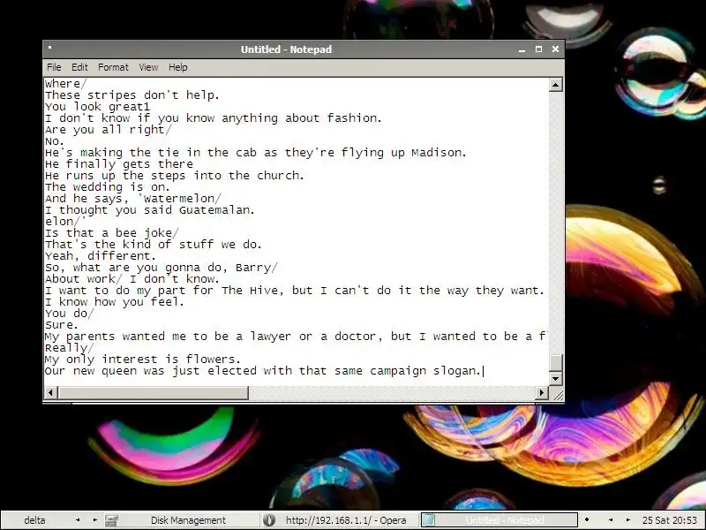The image size is (706, 530).
Task: Click the line 'My only interest is flowers.'
Action: 143,360
